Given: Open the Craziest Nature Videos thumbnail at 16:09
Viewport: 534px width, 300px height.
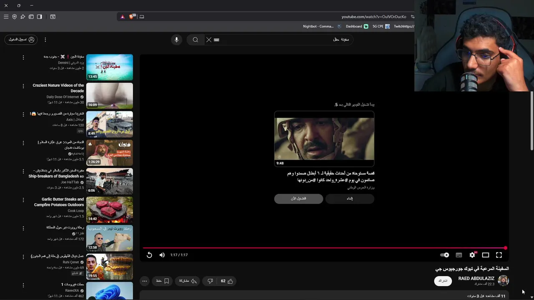Looking at the screenshot, I should 109,96.
